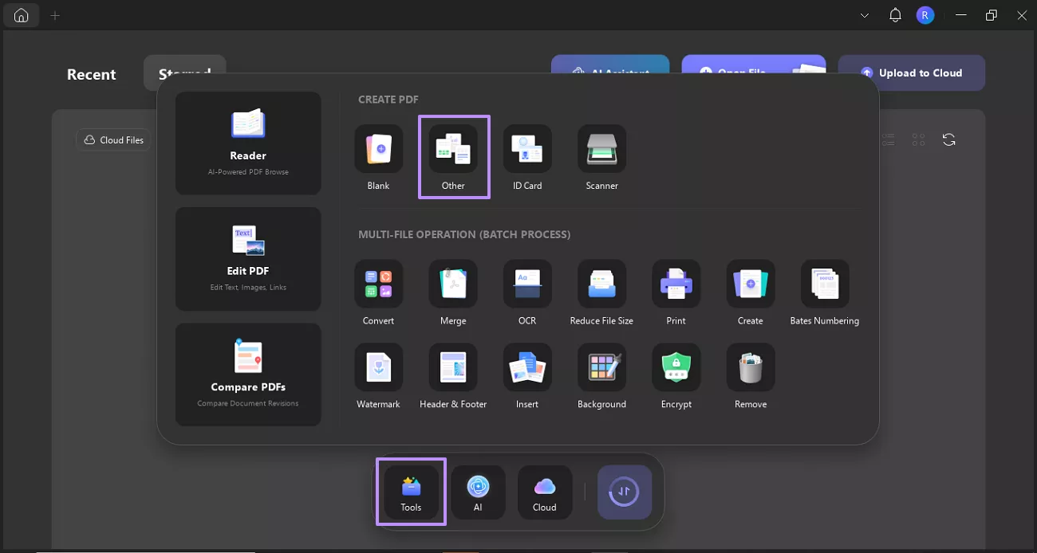Select the Watermark tool
This screenshot has height=553, width=1037.
378,376
